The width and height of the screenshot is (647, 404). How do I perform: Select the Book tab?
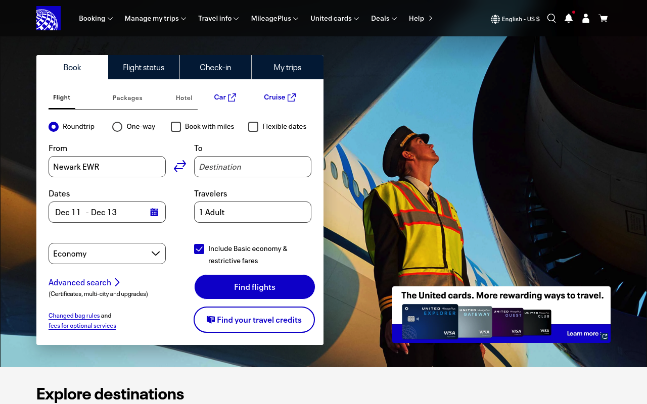point(72,67)
